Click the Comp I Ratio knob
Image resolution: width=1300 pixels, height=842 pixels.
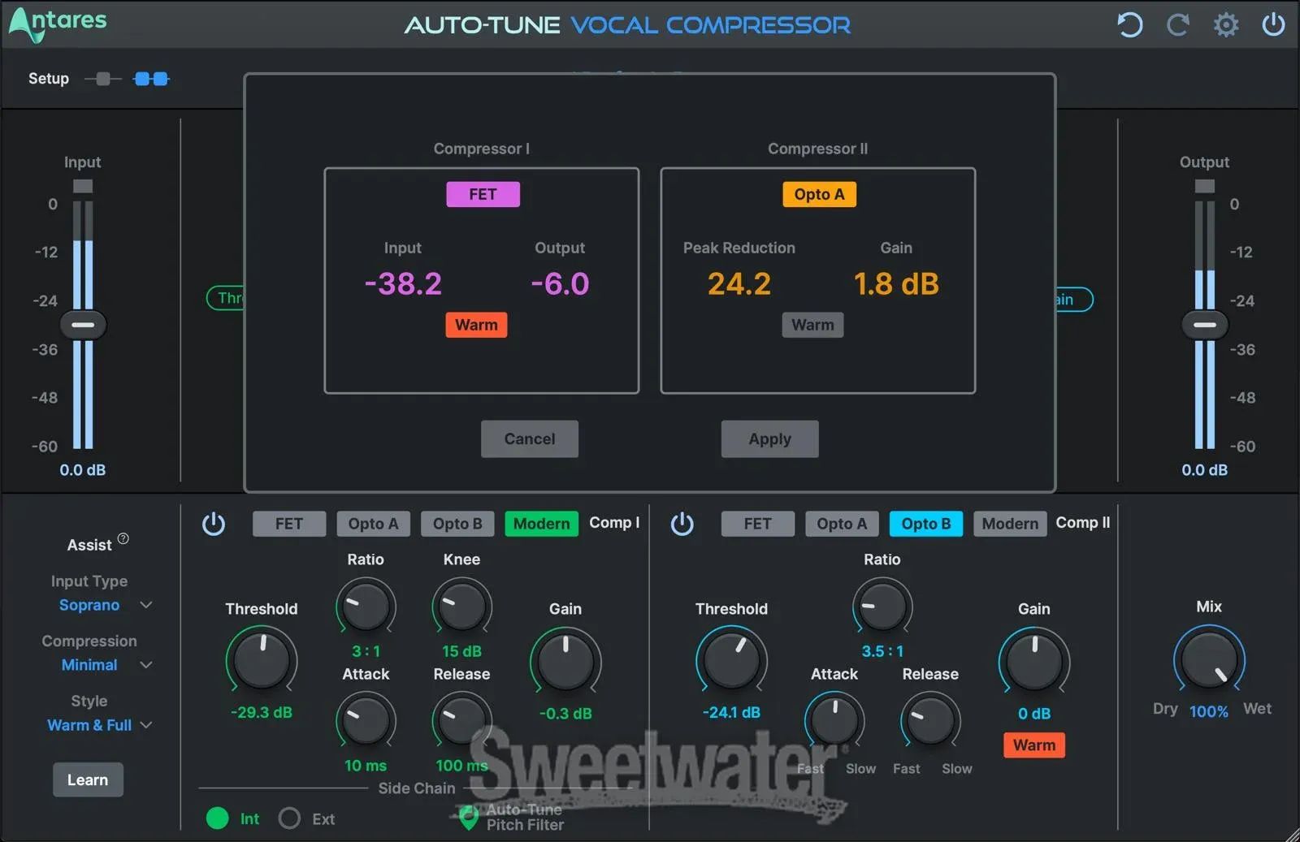click(x=366, y=607)
